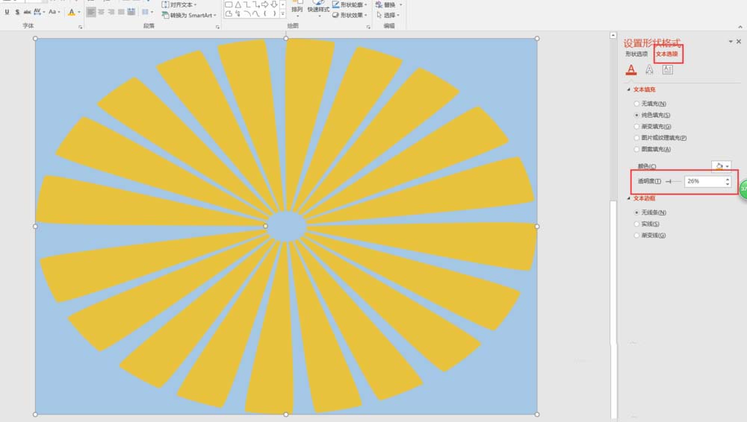Collapse the ribbon with the arrow
The image size is (747, 422).
click(x=740, y=27)
